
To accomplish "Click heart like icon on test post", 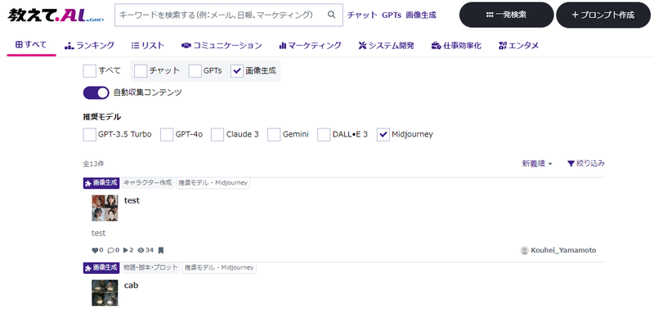I will pos(94,250).
